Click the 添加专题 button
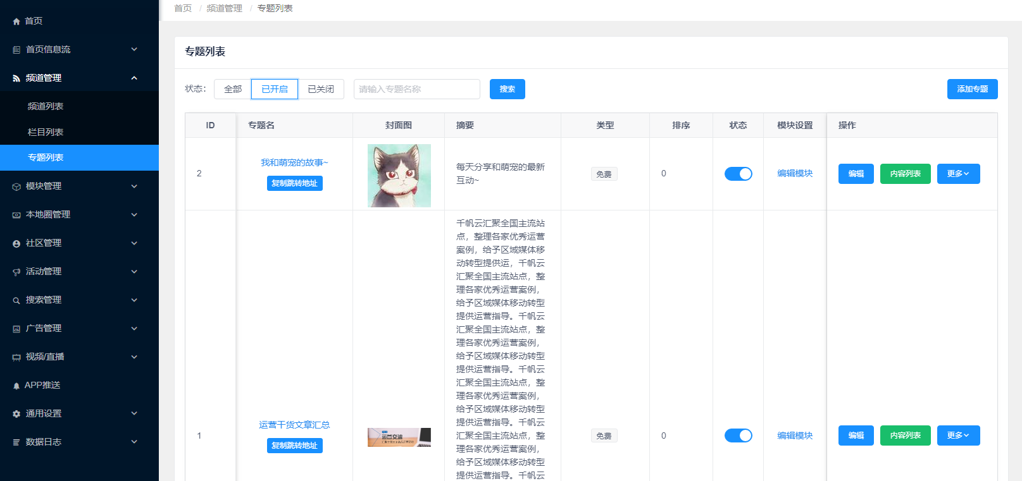Screen dimensions: 1022x481 (973, 89)
